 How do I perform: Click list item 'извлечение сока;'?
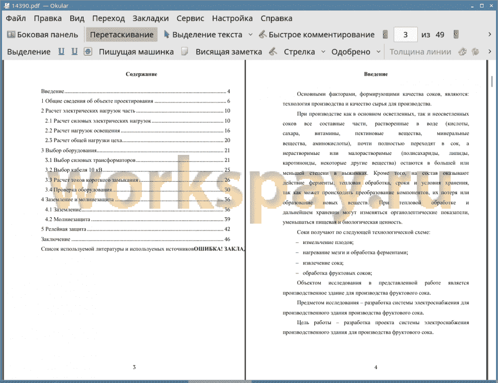tap(323, 263)
